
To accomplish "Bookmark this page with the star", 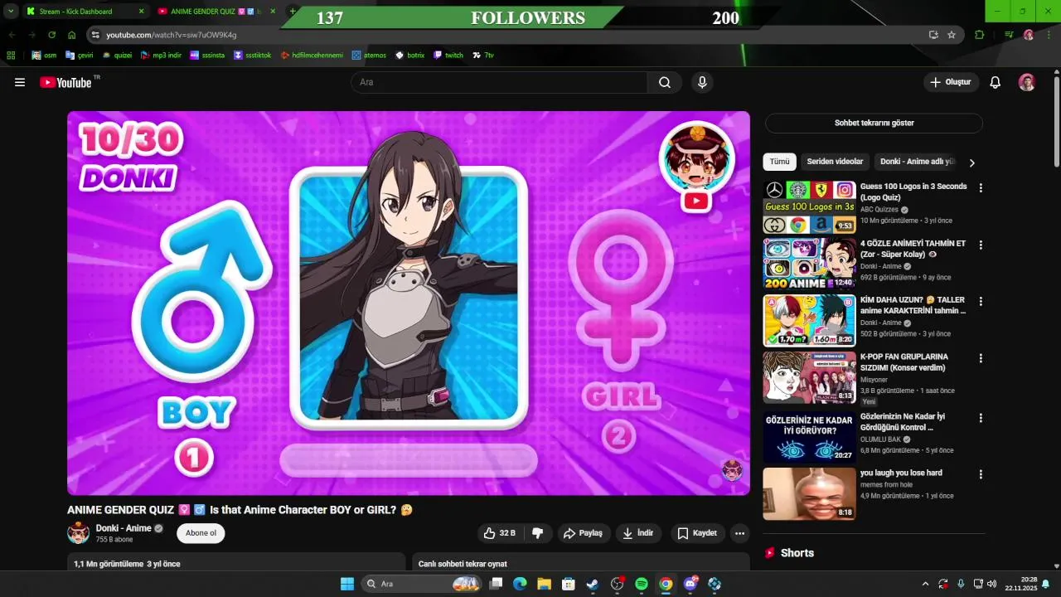I will tap(952, 35).
